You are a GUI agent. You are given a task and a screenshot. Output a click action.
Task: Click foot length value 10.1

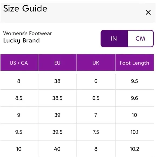pos(135,132)
